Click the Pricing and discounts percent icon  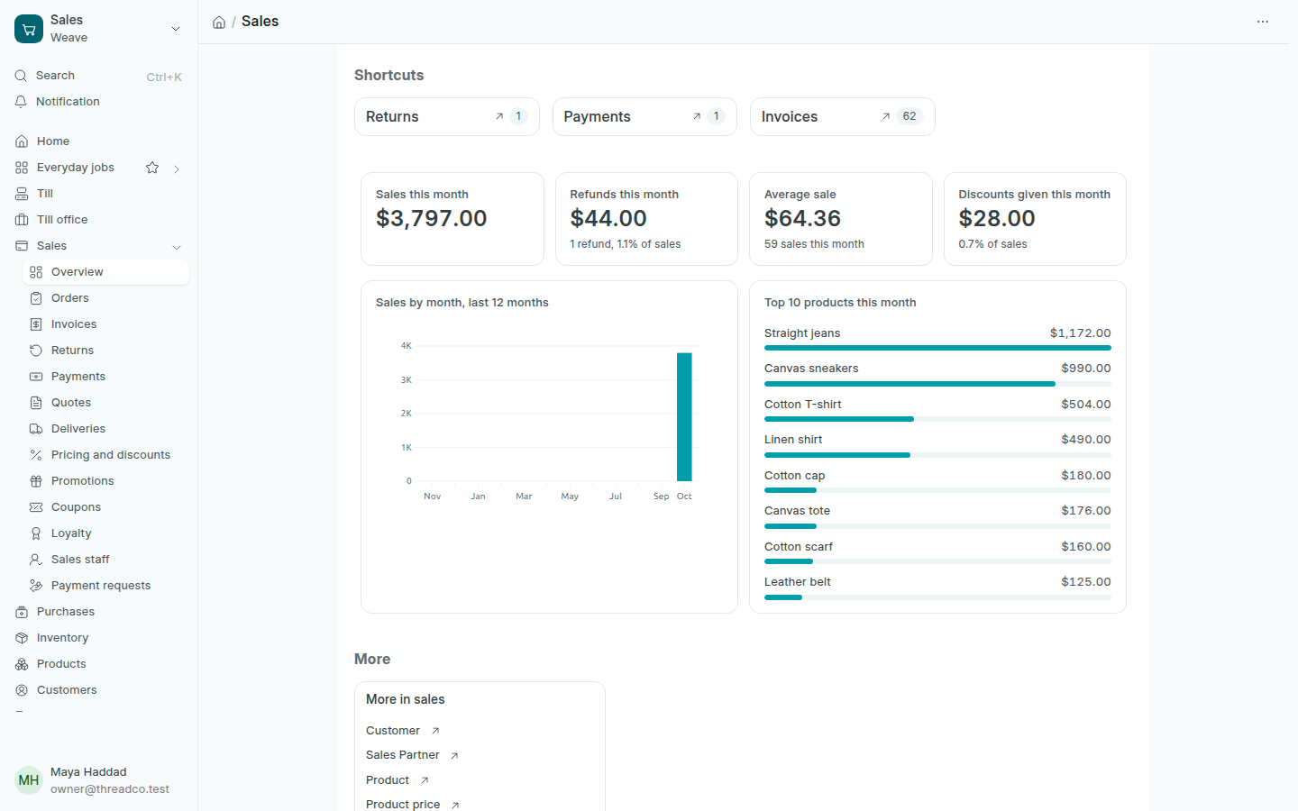click(36, 455)
